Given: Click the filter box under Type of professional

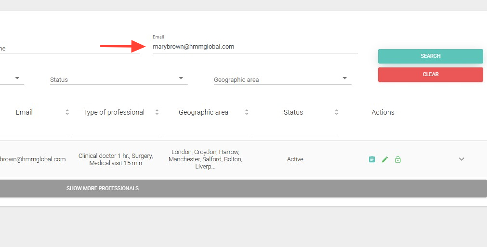Looking at the screenshot, I should click(x=115, y=130).
